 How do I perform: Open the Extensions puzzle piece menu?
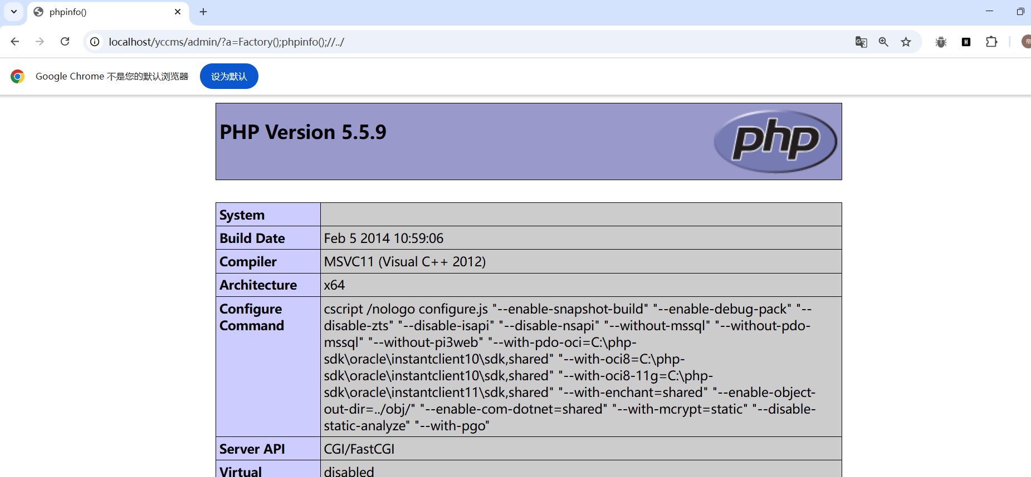pyautogui.click(x=991, y=42)
